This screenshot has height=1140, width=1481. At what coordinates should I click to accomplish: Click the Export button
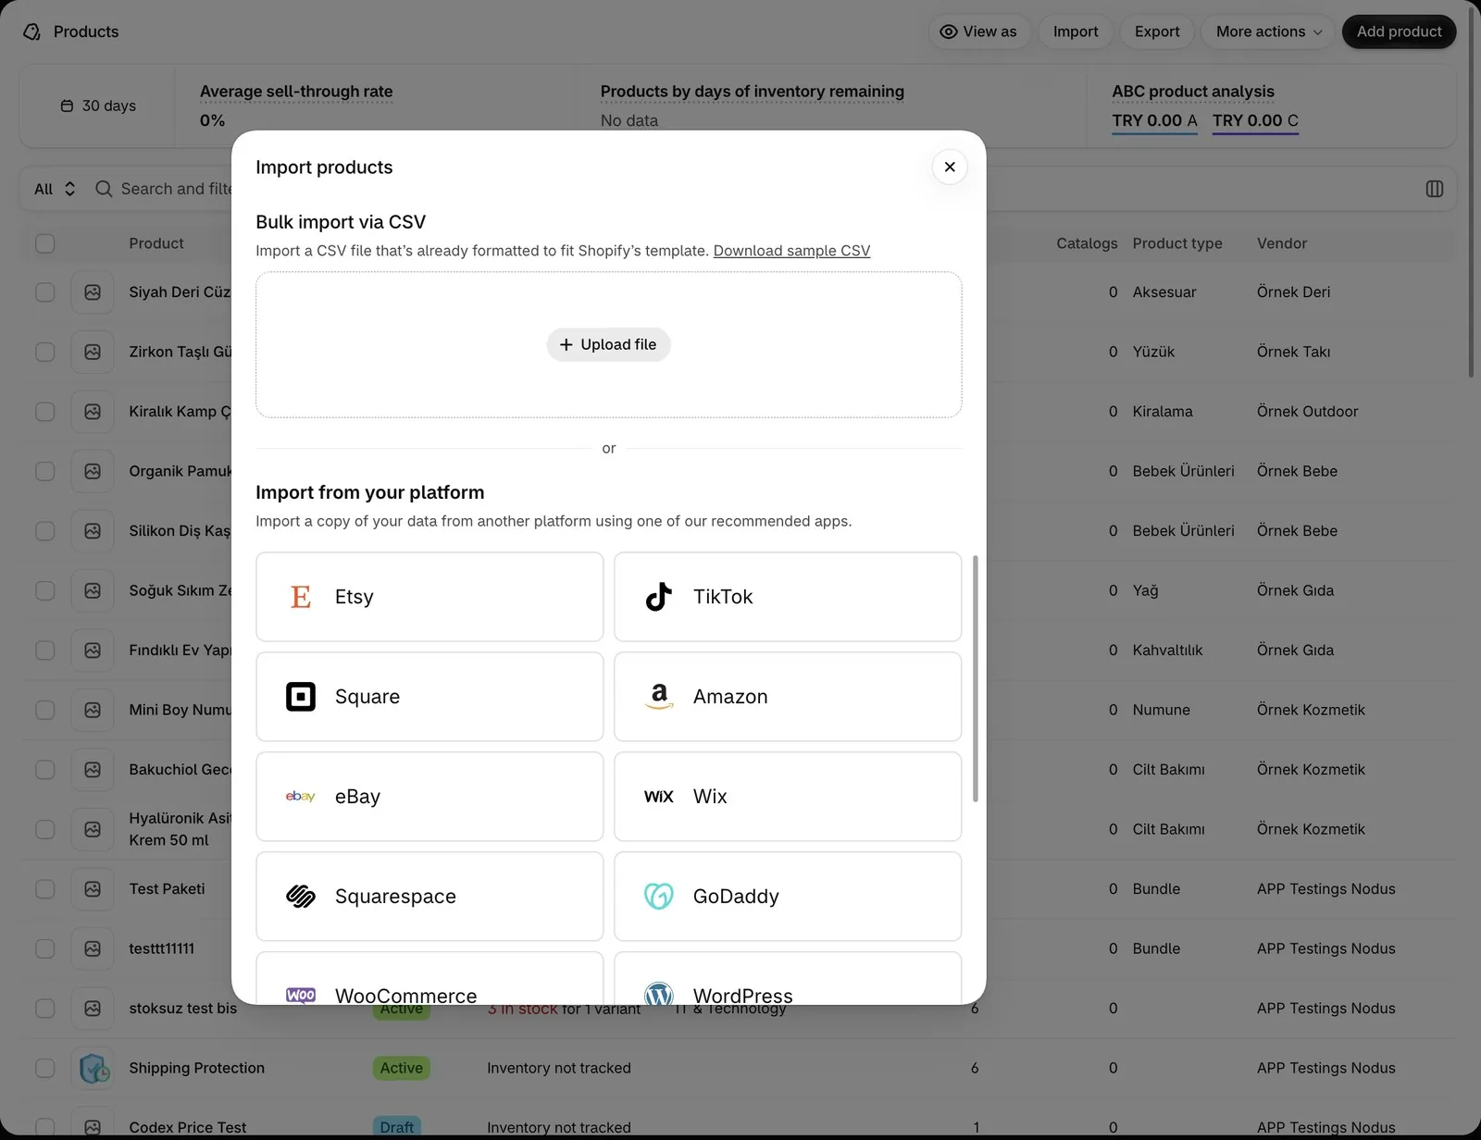(1157, 31)
